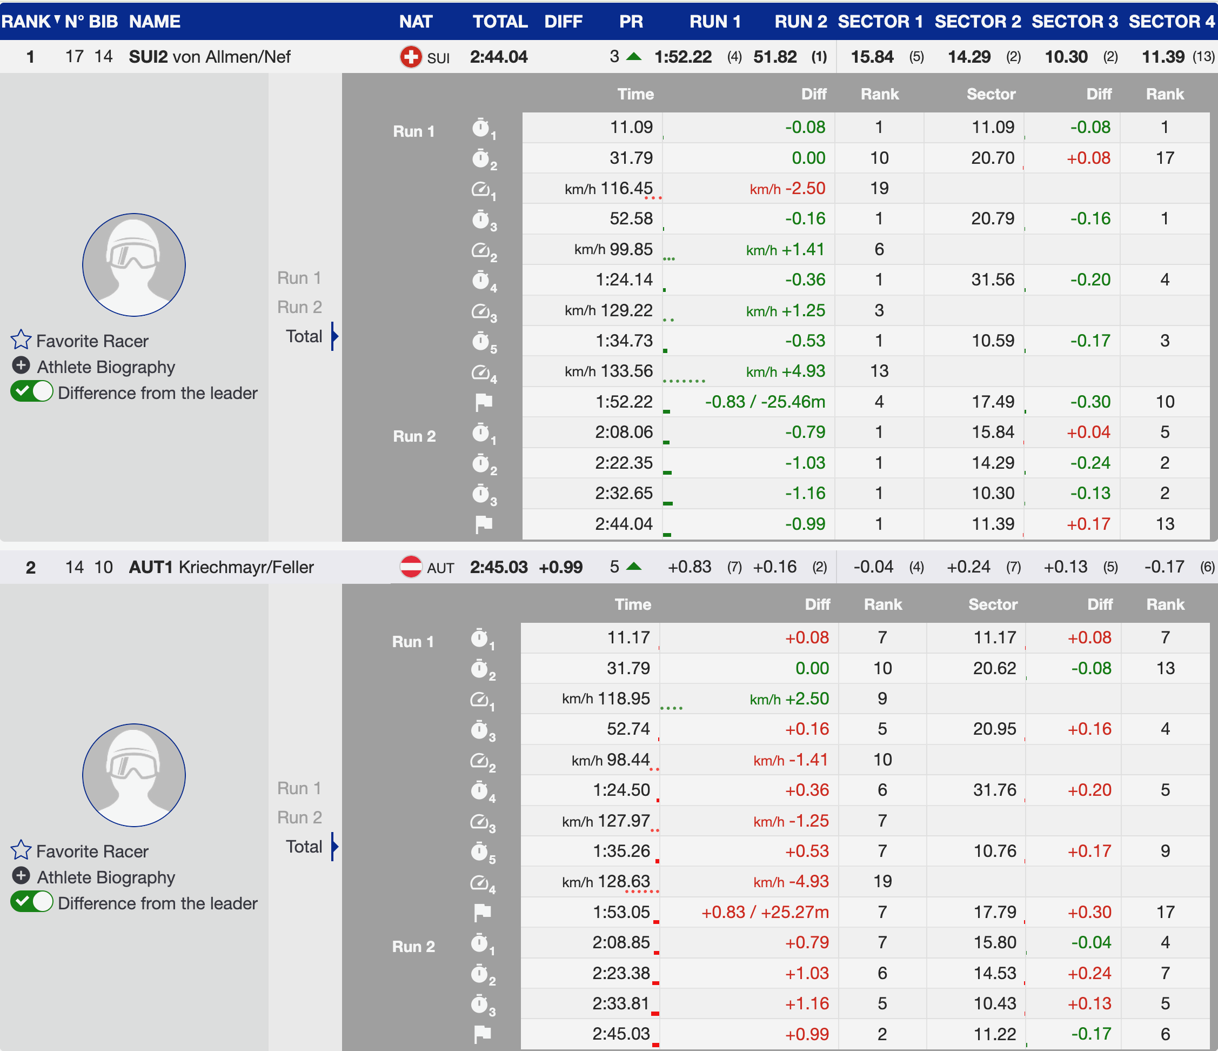Switch to Run 1 view for SUI2

point(299,277)
